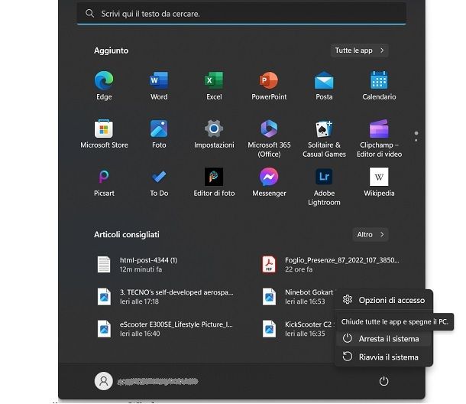Image resolution: width=466 pixels, height=404 pixels.
Task: Open TECNO's self-developed aerospa... image file
Action: [x=167, y=297]
